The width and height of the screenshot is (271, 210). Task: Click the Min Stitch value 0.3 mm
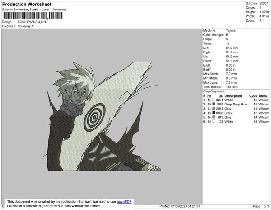click(231, 78)
